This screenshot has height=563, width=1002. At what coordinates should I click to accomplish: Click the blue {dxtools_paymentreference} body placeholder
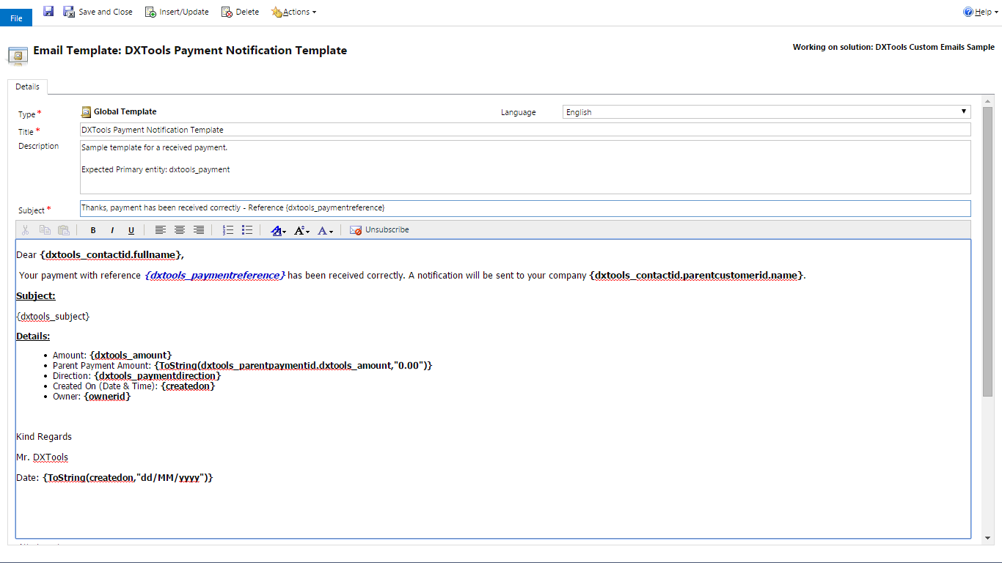pos(215,276)
